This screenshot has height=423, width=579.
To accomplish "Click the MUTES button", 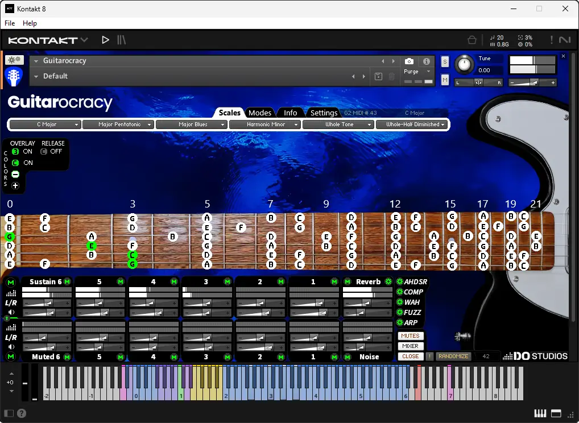I will [410, 336].
